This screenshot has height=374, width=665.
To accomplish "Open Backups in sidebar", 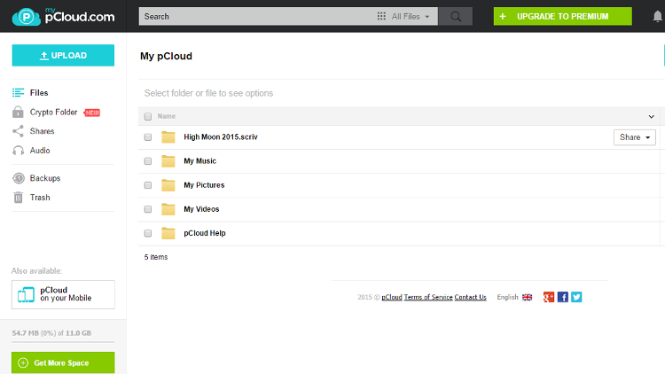I will point(45,178).
